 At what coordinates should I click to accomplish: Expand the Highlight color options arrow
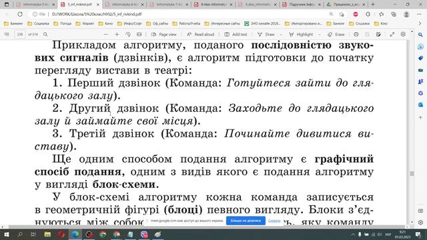319,35
